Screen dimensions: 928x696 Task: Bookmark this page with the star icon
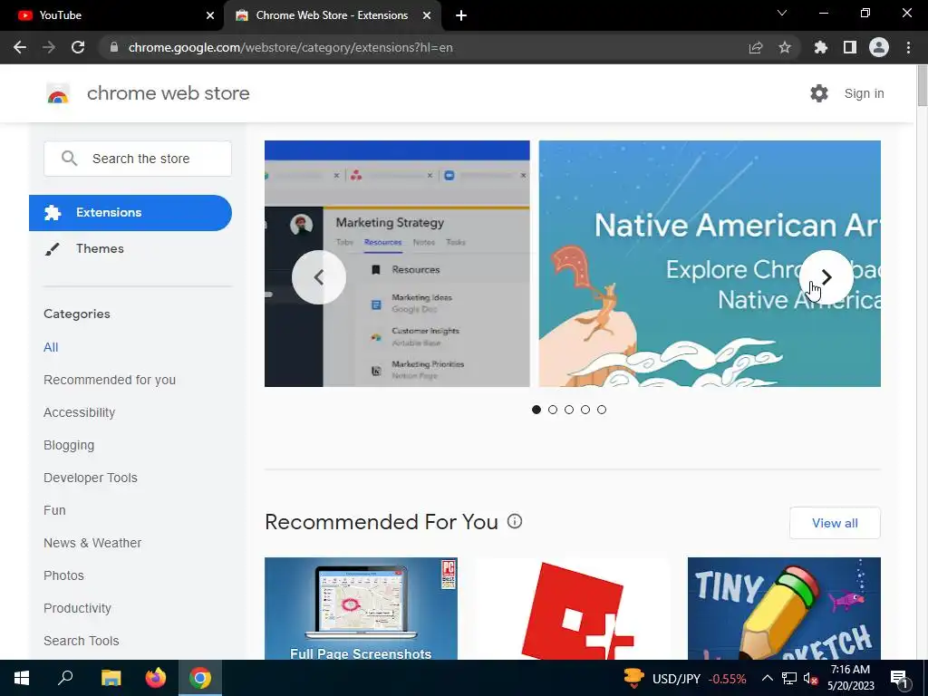coord(785,47)
